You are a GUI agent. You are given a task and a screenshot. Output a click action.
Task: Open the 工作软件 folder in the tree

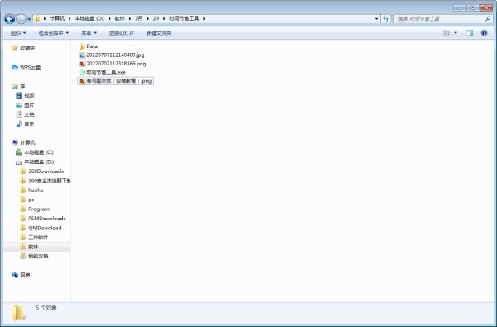click(x=34, y=238)
